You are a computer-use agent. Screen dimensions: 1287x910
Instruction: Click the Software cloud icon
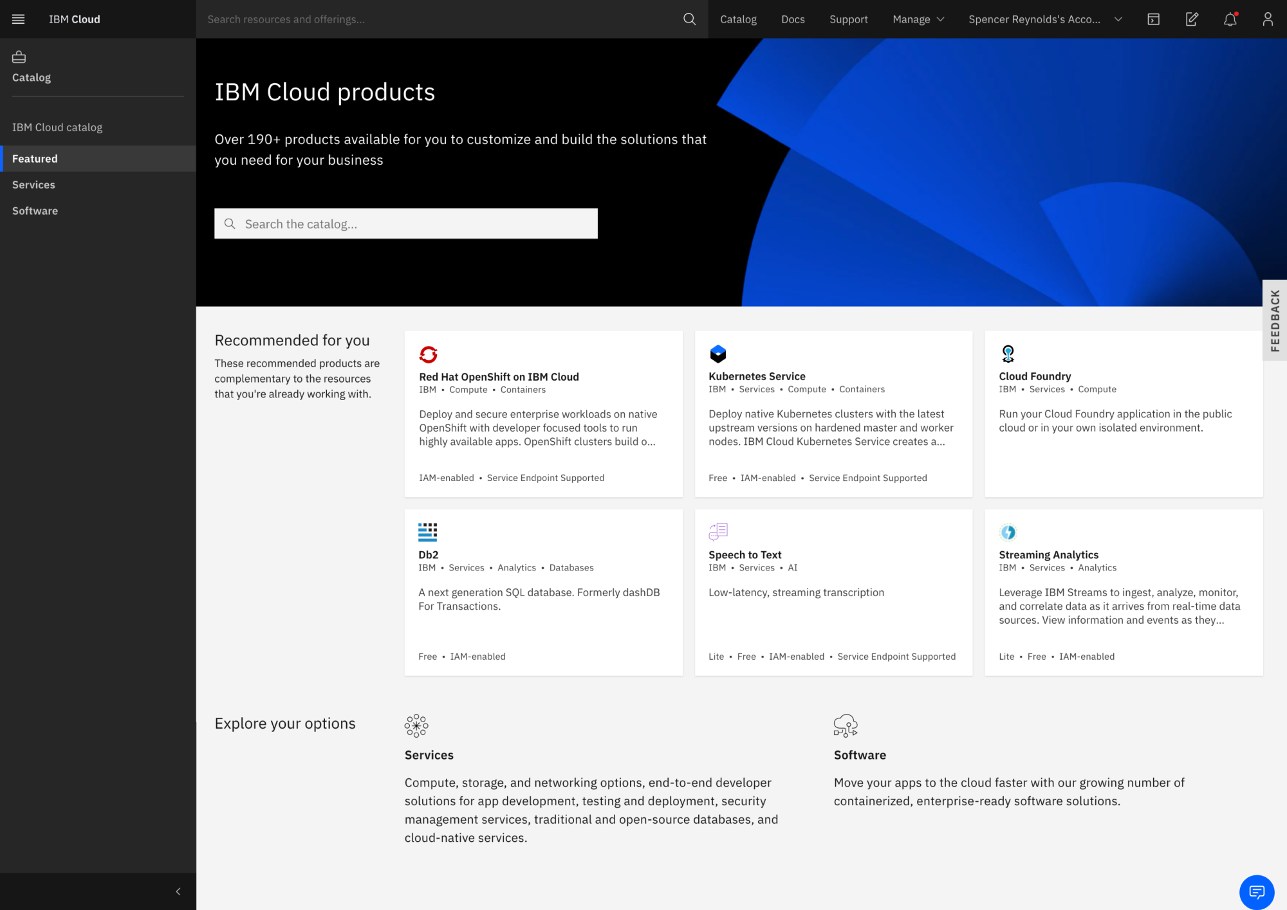tap(846, 725)
